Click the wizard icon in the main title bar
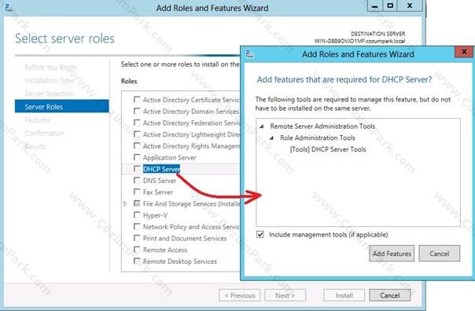475x311 pixels. coord(9,8)
